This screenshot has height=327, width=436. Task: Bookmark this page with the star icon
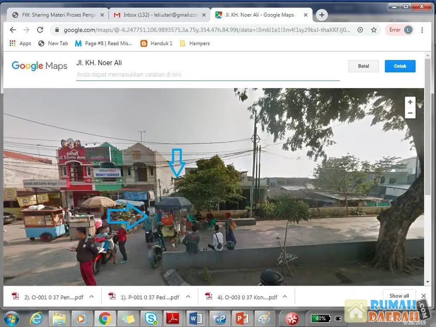374,30
